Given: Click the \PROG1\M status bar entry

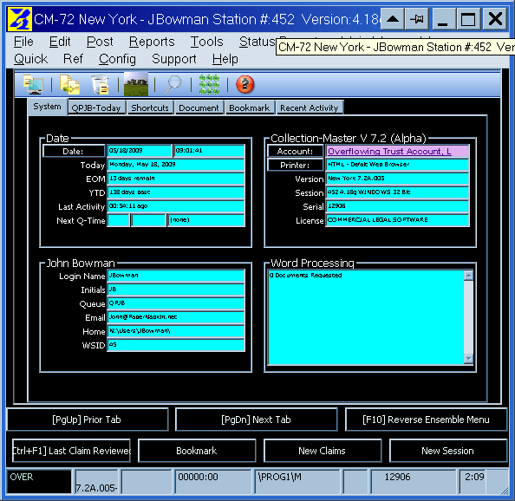Looking at the screenshot, I should pyautogui.click(x=297, y=481).
